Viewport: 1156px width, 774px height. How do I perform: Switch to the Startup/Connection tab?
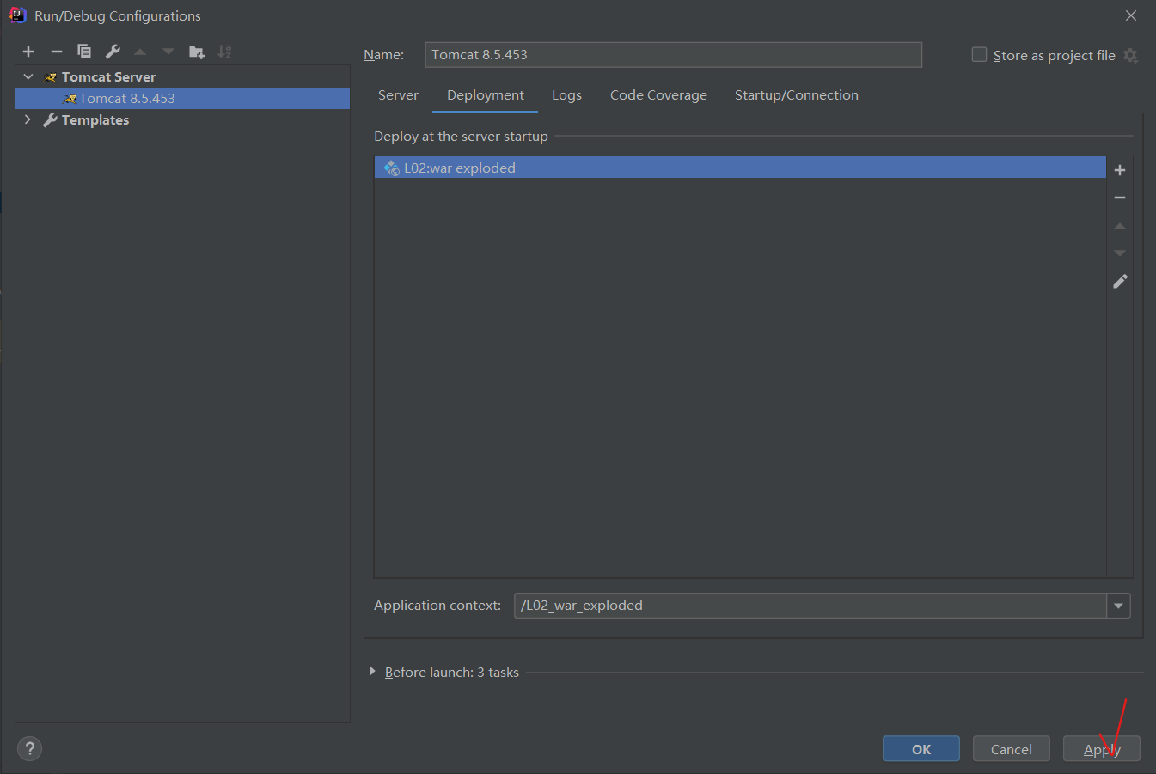click(x=797, y=95)
